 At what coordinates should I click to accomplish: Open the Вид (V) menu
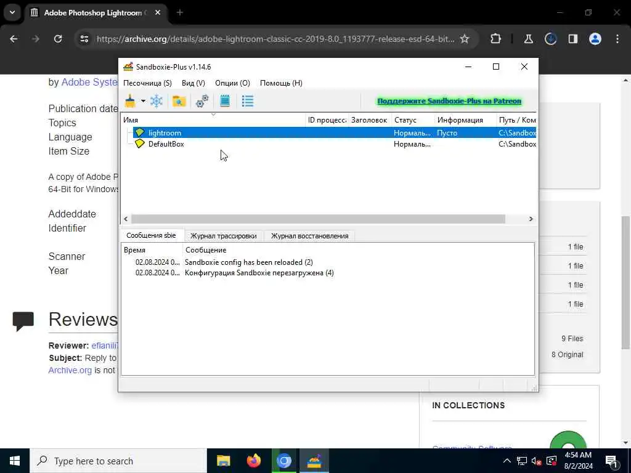tap(193, 83)
